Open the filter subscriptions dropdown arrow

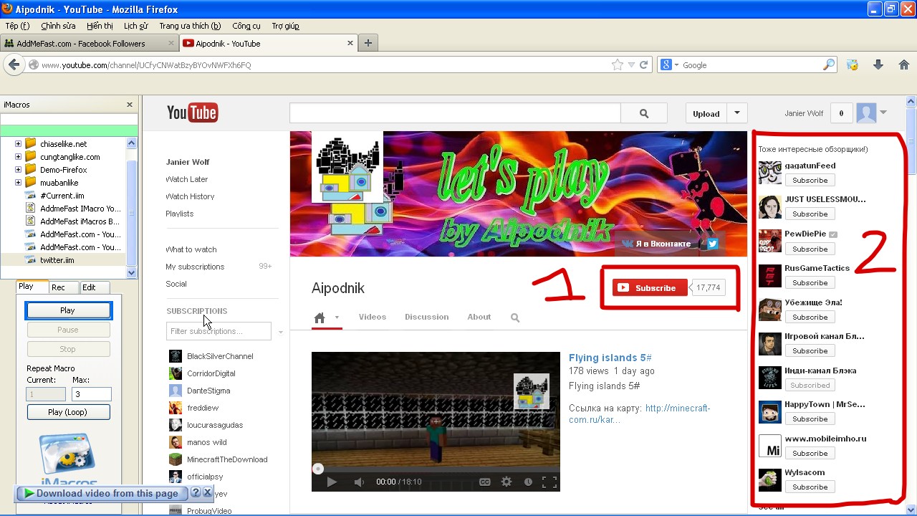pos(281,332)
